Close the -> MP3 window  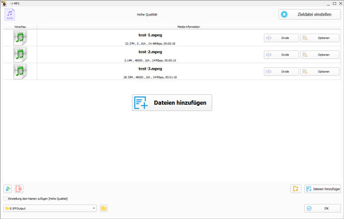(341, 3)
